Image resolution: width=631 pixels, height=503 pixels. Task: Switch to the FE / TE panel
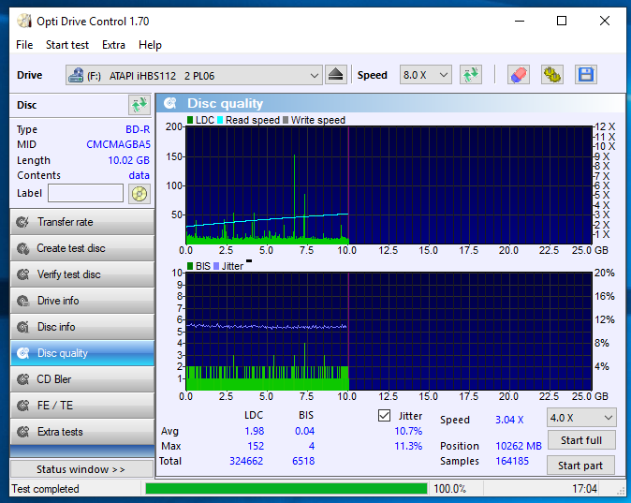click(82, 406)
